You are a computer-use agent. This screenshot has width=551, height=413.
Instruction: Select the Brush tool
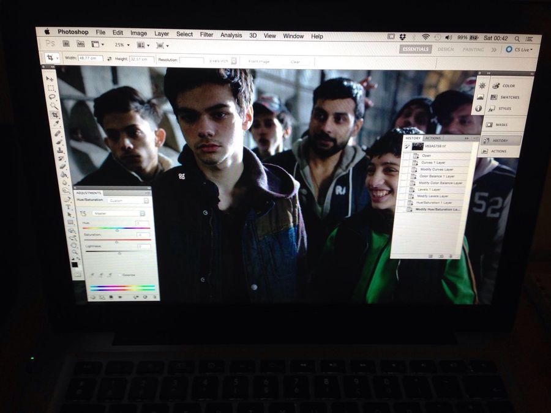(x=59, y=141)
